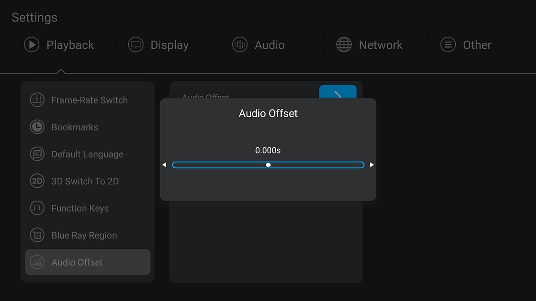Viewport: 536px width, 301px height.
Task: Click the 3D Switch To 2D icon
Action: click(37, 181)
